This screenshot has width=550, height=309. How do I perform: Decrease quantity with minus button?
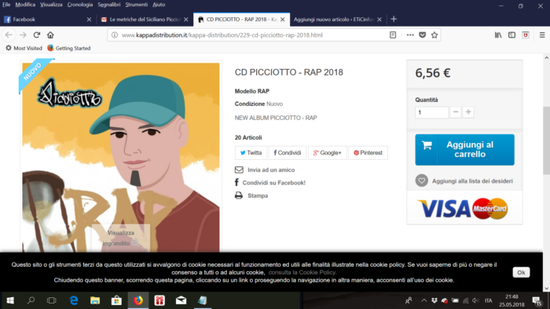point(456,112)
